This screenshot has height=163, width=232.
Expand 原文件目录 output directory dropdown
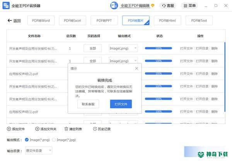click(39, 150)
